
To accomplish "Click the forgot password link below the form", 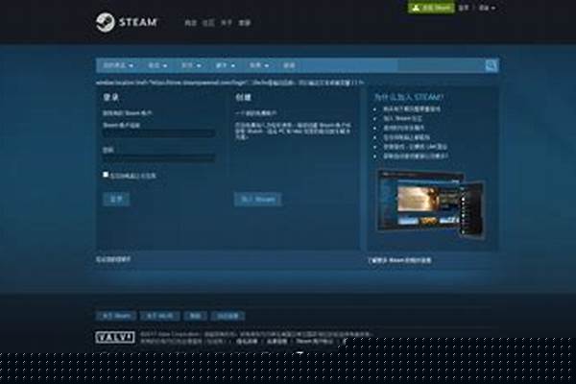I will (x=113, y=259).
